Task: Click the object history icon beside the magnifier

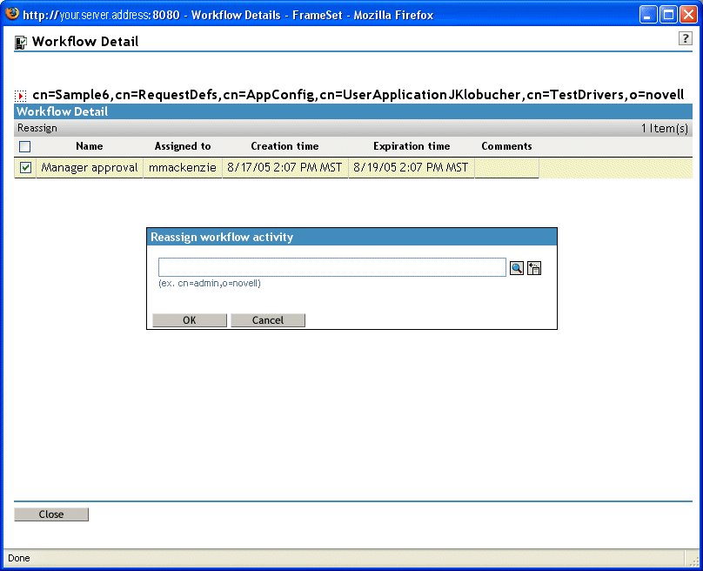Action: [533, 267]
